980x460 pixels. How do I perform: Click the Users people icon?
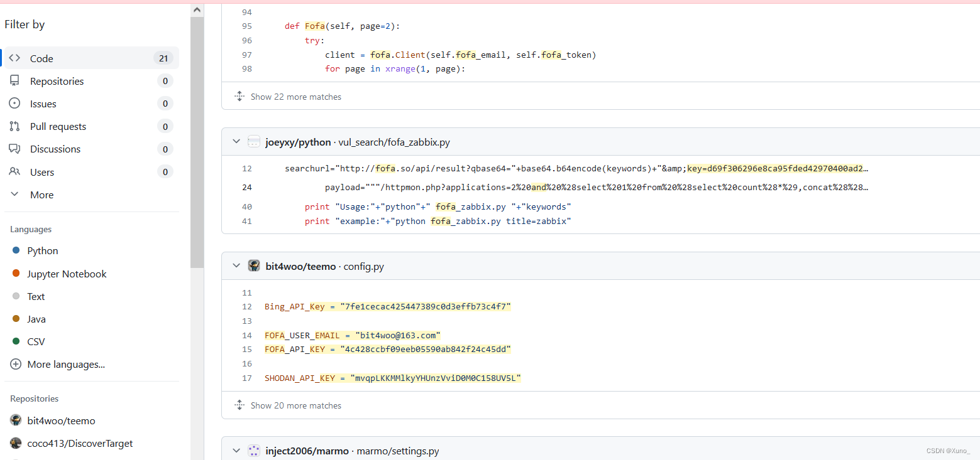point(14,171)
